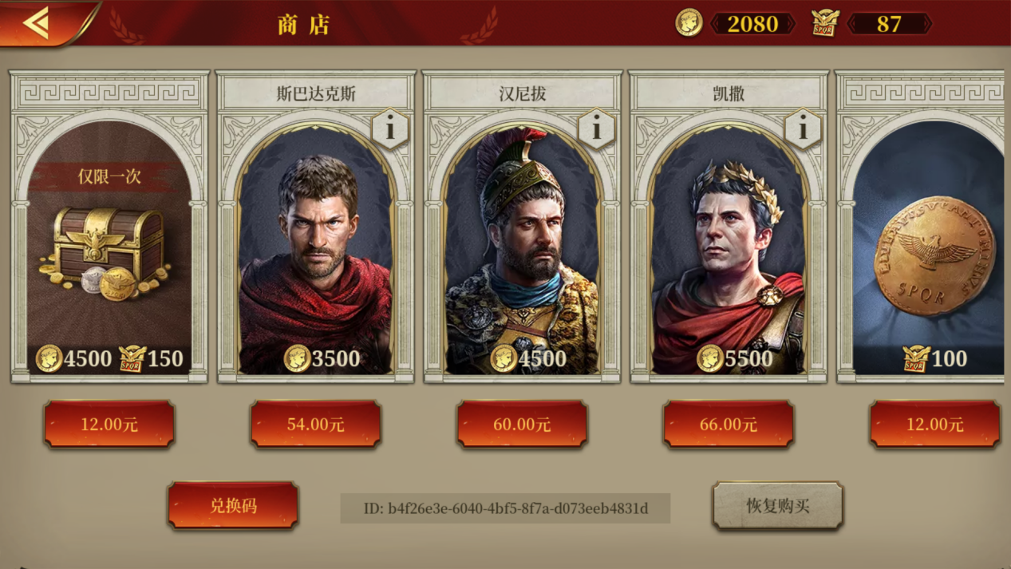
Task: Tap the SPQR medal currency icon in header
Action: 825,23
